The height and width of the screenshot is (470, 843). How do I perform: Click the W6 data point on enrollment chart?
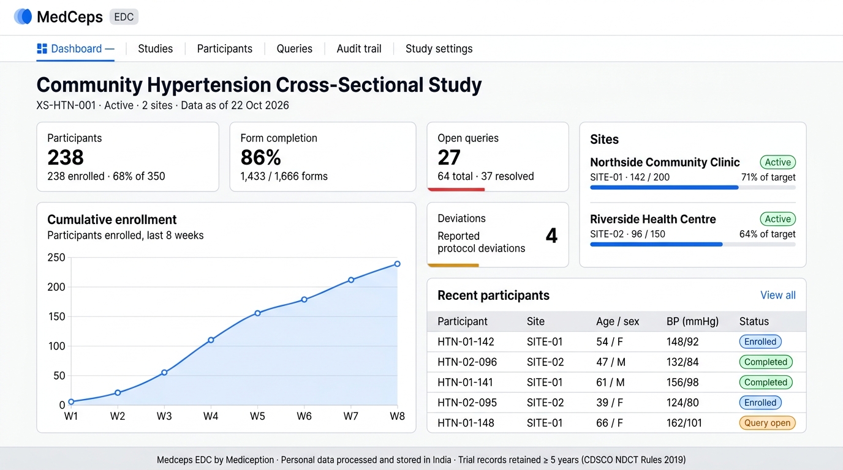tap(304, 299)
